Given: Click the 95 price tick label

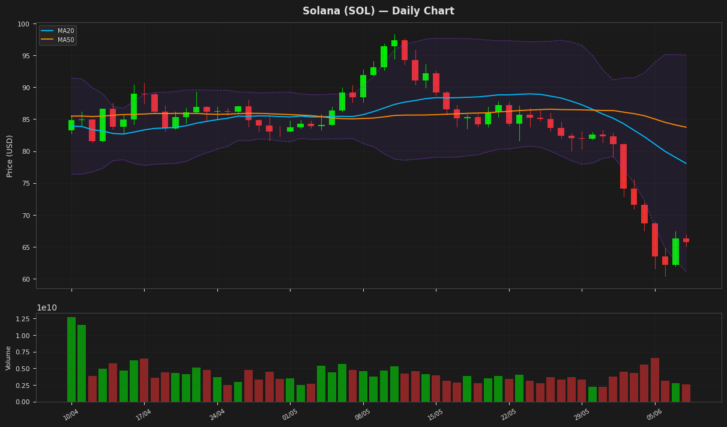Looking at the screenshot, I should click(26, 56).
